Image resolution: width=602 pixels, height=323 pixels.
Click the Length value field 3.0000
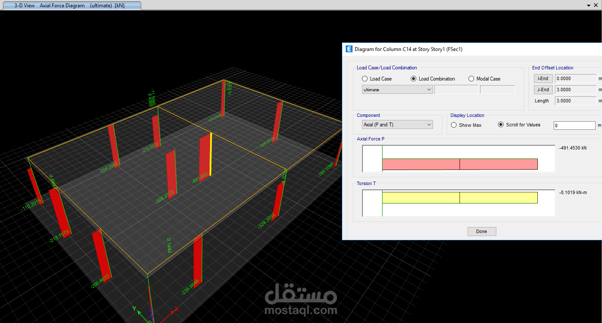pyautogui.click(x=575, y=101)
